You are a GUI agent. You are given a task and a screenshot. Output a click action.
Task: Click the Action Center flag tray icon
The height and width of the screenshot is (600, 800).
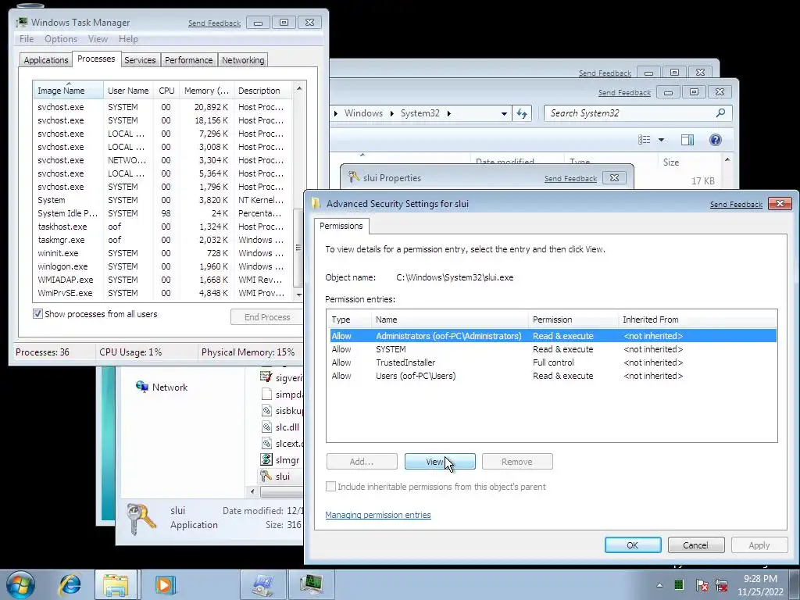point(702,585)
